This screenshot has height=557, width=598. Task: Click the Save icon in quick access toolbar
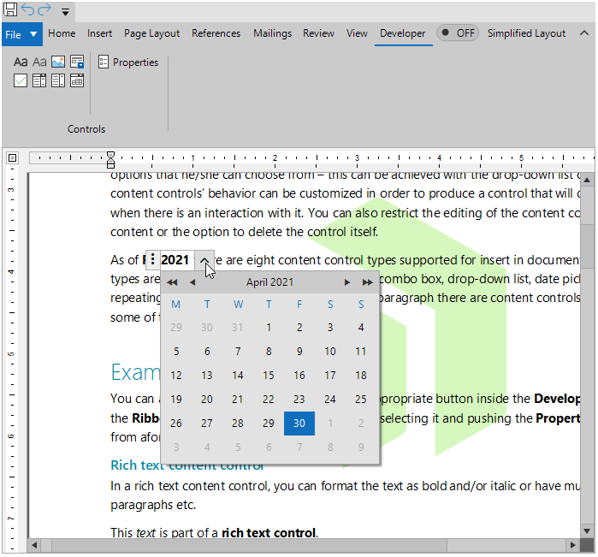pos(10,9)
